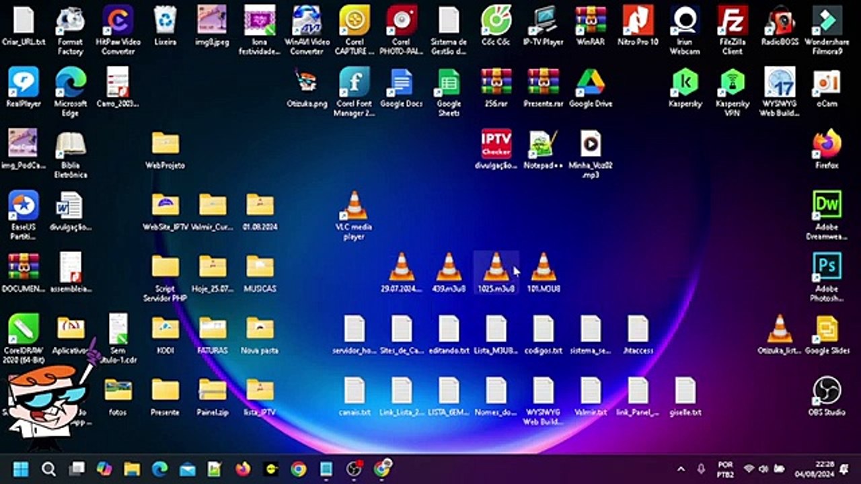This screenshot has height=484, width=861.
Task: Launch Adobe Dreamweaver from the desktop
Action: (x=827, y=215)
